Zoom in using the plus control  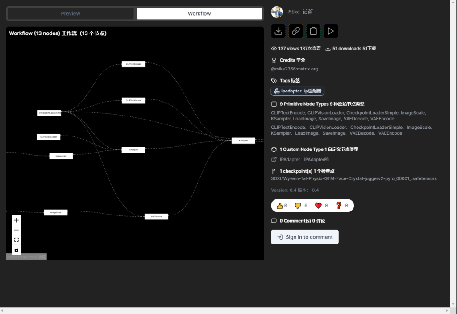pos(17,220)
